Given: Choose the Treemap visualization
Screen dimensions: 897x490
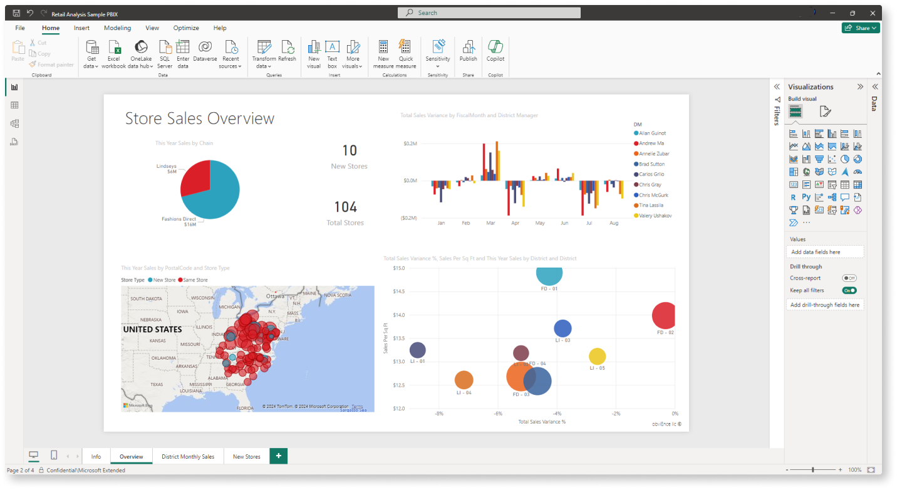Looking at the screenshot, I should pos(794,172).
